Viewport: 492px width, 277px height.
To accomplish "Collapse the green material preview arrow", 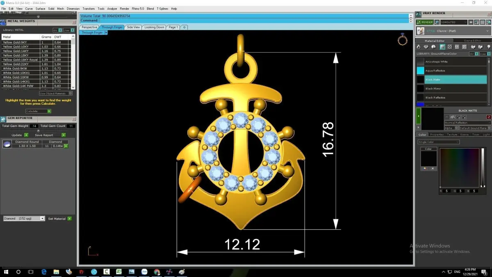I will [x=418, y=116].
